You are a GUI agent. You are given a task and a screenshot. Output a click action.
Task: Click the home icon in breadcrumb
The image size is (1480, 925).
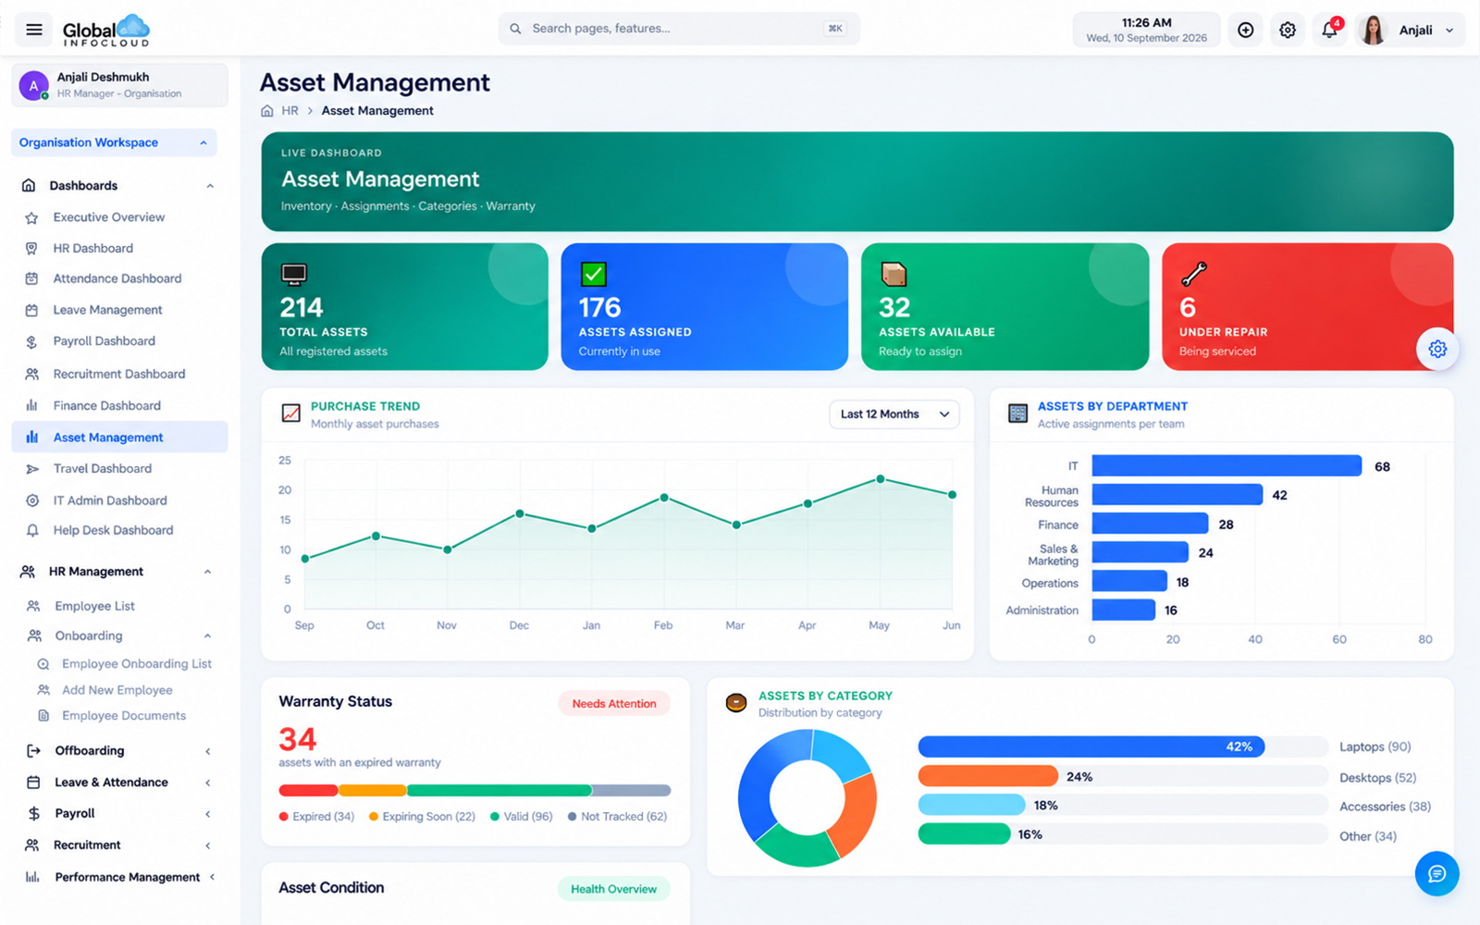point(267,111)
